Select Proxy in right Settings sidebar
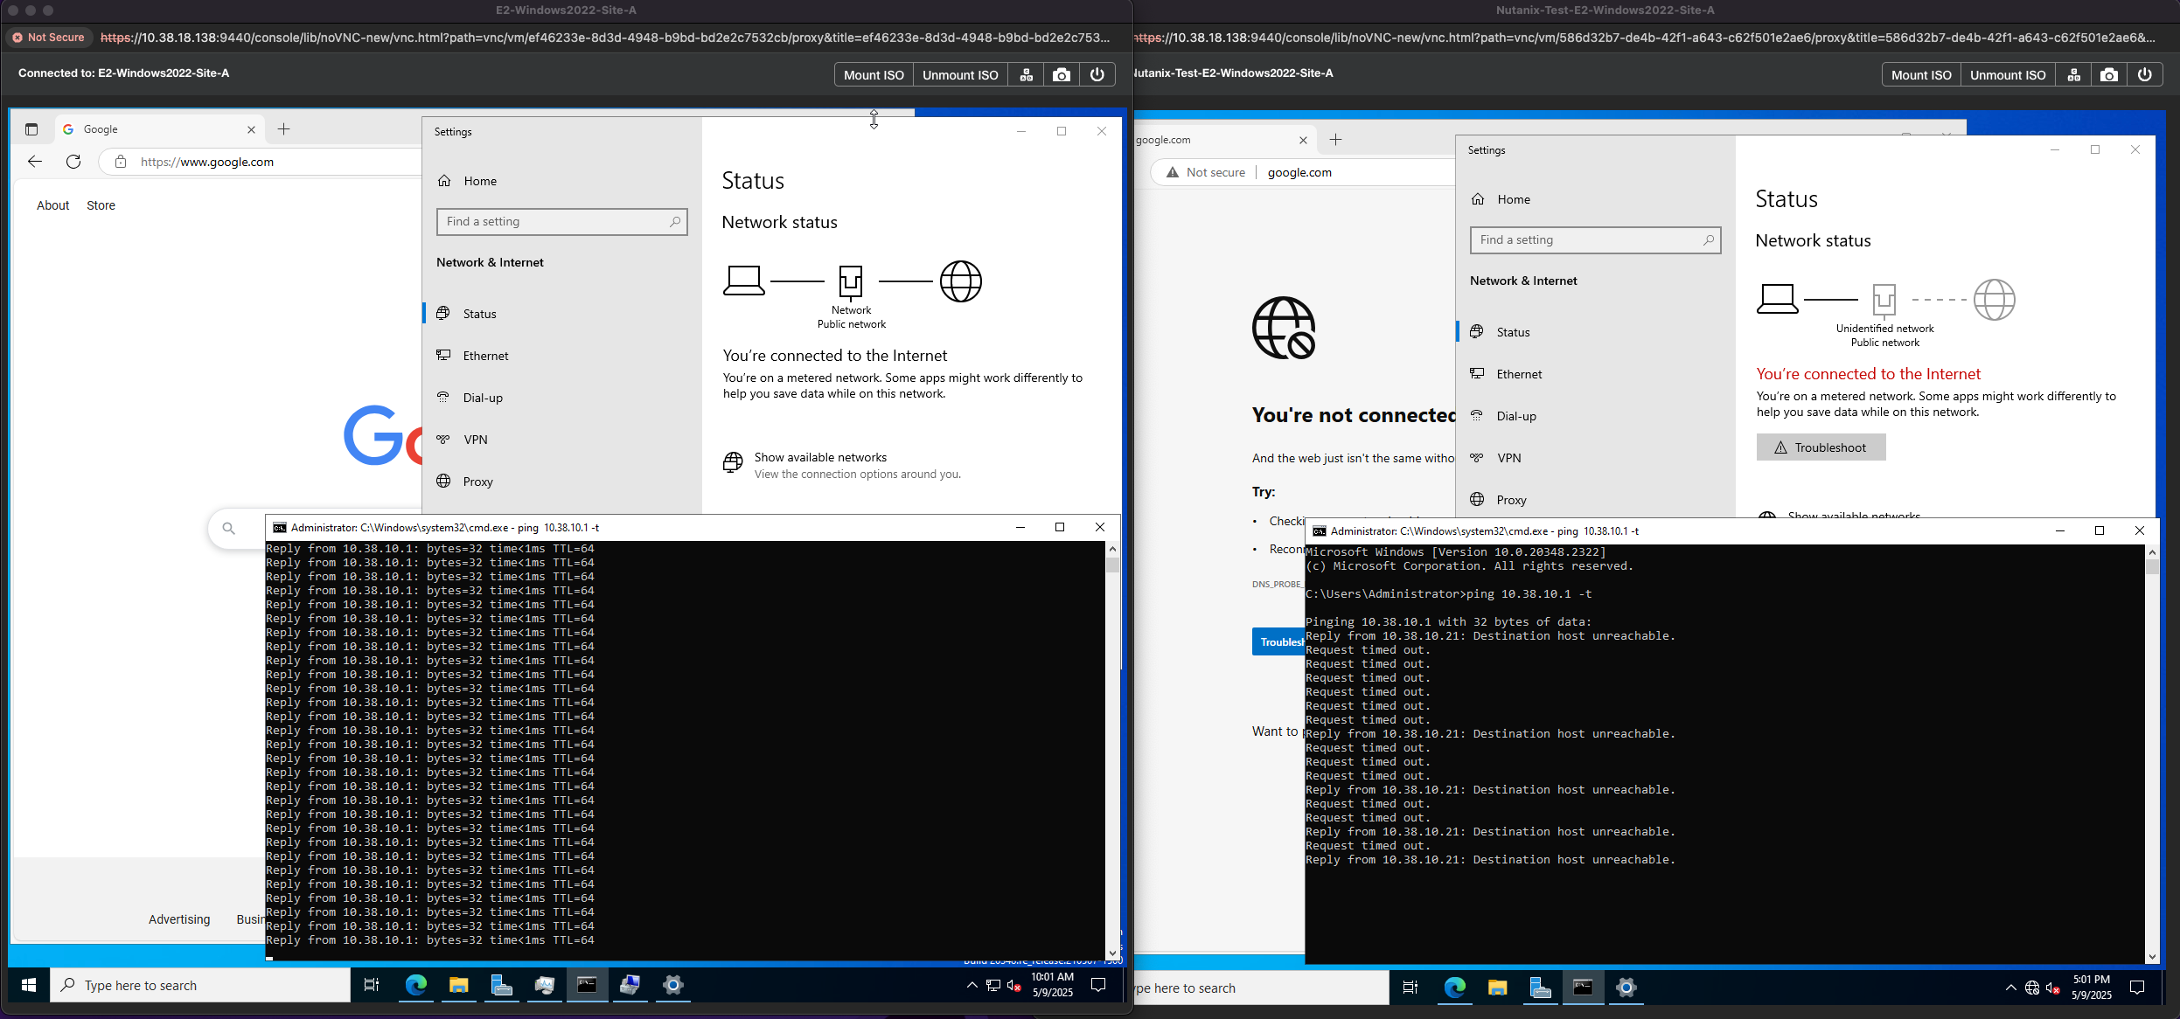 point(1595,500)
